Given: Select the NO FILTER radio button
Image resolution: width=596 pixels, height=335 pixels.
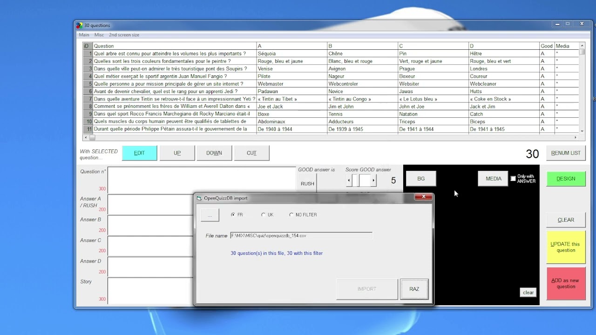Looking at the screenshot, I should point(291,215).
